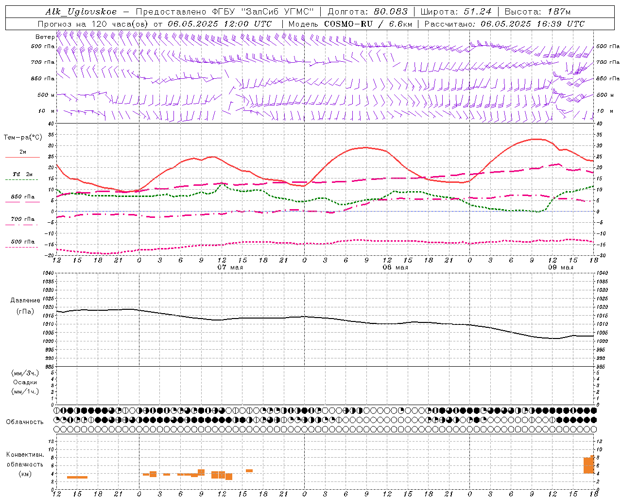Click the Высота: 187м value
622x498 pixels.
pos(537,12)
